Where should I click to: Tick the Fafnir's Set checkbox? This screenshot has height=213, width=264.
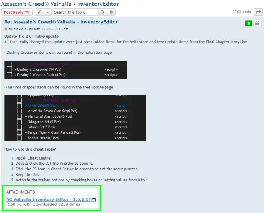19,127
